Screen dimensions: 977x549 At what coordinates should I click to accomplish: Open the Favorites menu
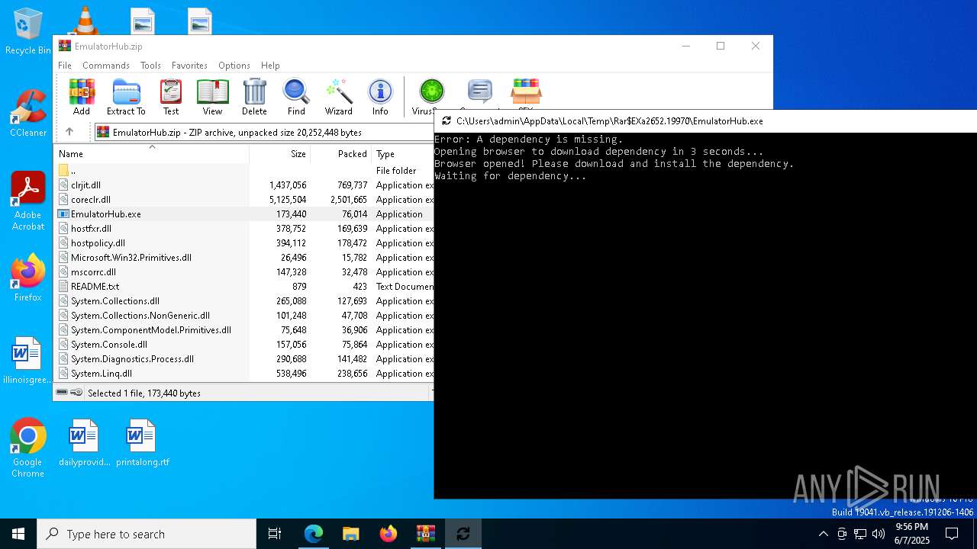point(189,66)
